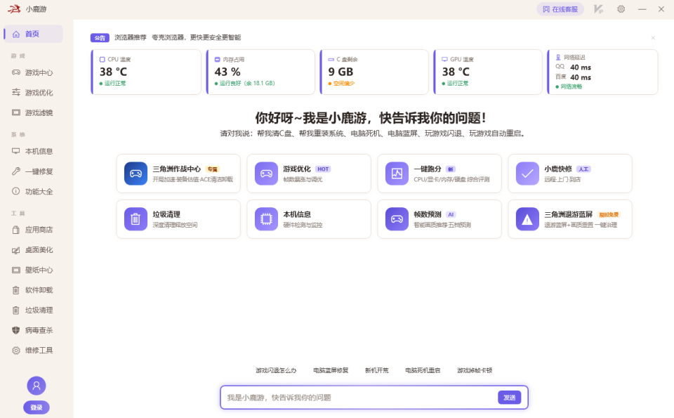The height and width of the screenshot is (418, 674).
Task: Click 游戏掉帧卡顿 suggestion
Action: click(475, 370)
